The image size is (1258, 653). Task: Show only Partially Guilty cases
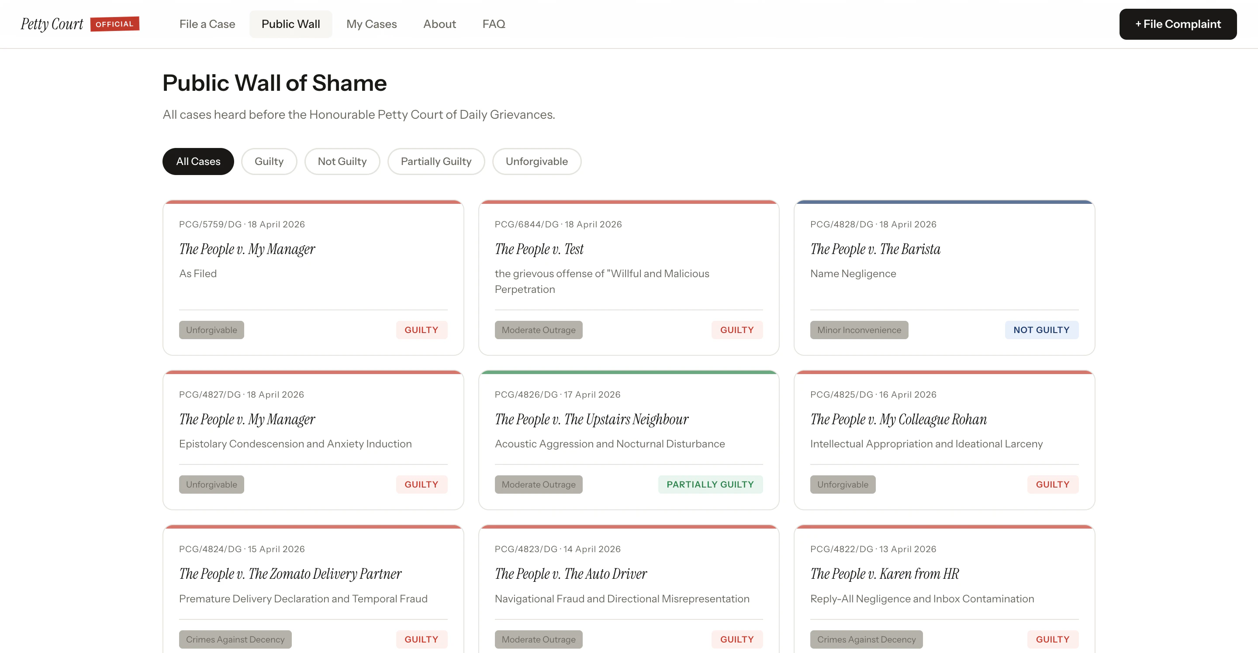[435, 162]
